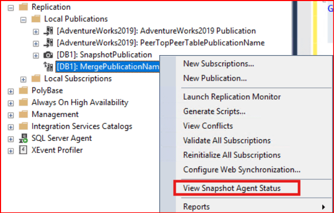Expand the Always On High Availability node

tap(11, 103)
